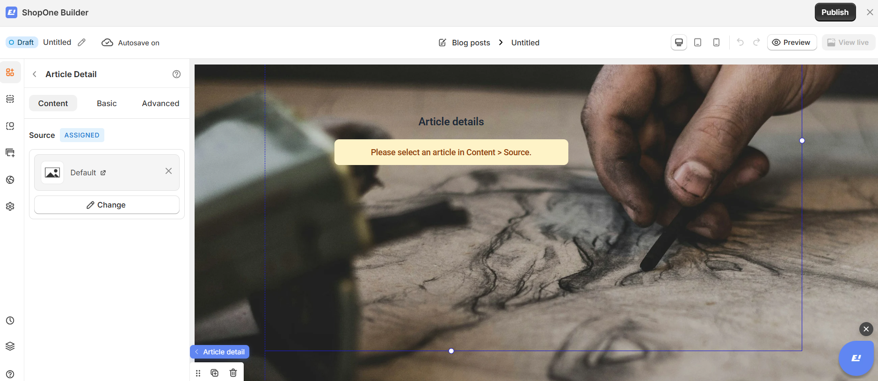Open version history clock icon
The image size is (878, 381).
(10, 321)
